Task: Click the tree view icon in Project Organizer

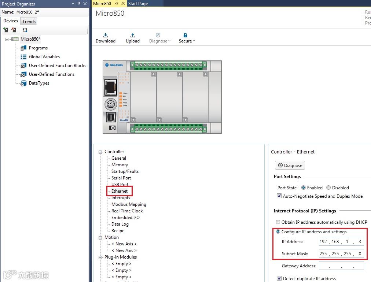Action: coord(25,30)
